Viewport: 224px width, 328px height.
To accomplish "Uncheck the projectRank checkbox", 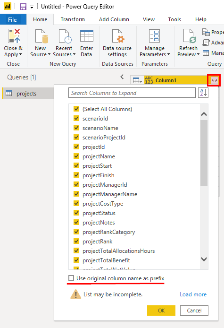I will (76, 241).
